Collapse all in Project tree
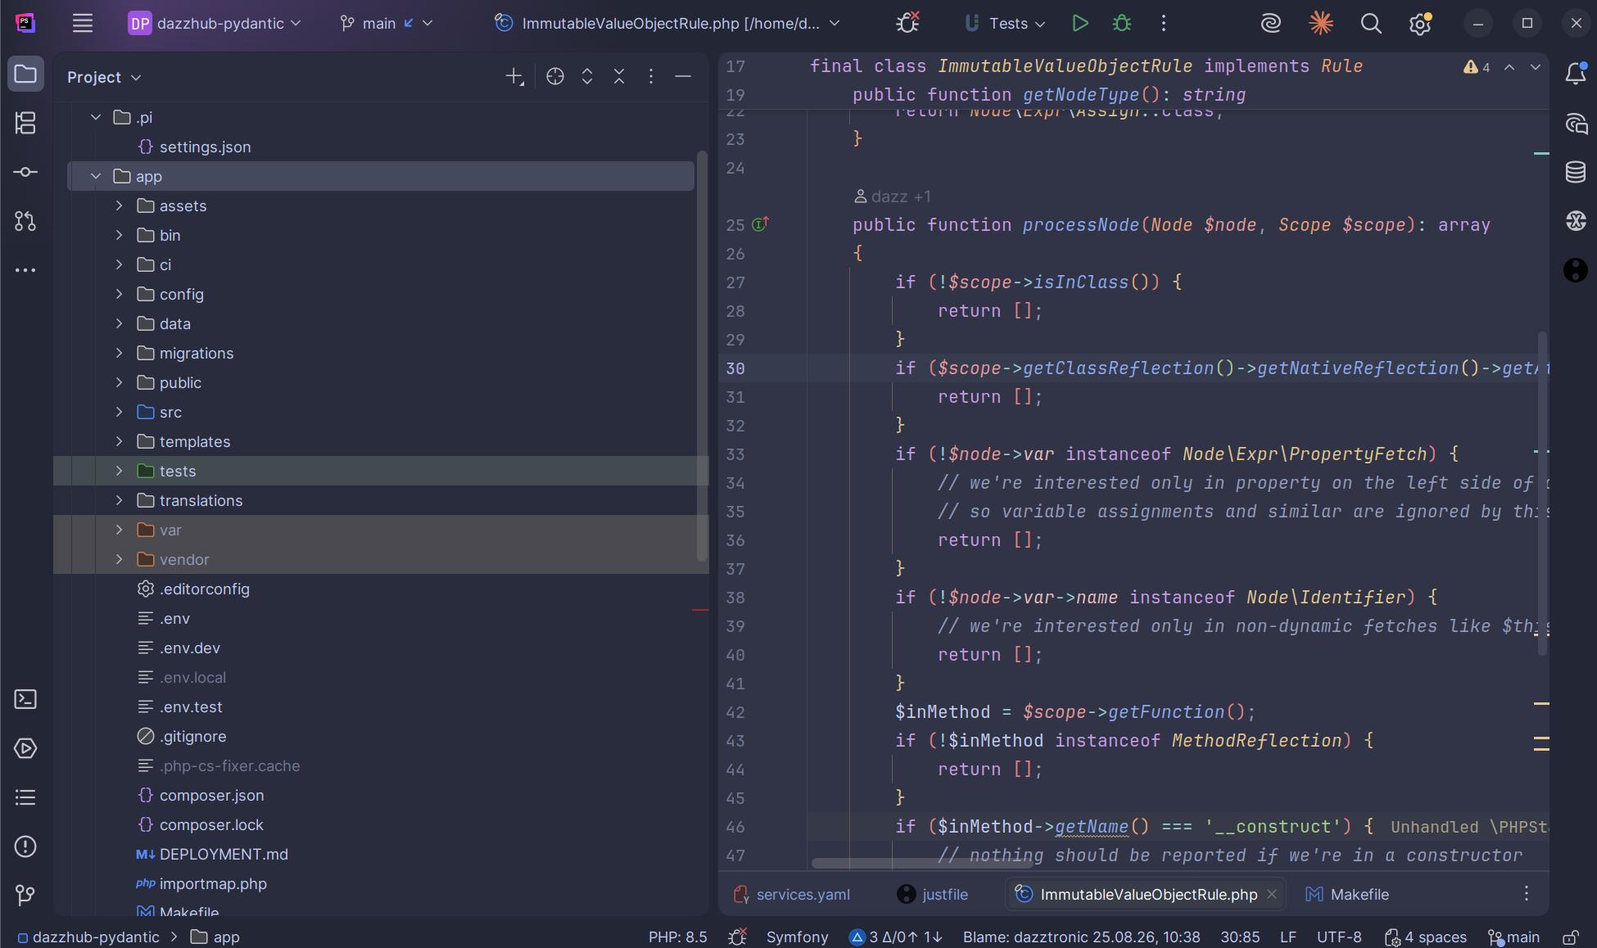The height and width of the screenshot is (948, 1597). pyautogui.click(x=619, y=76)
